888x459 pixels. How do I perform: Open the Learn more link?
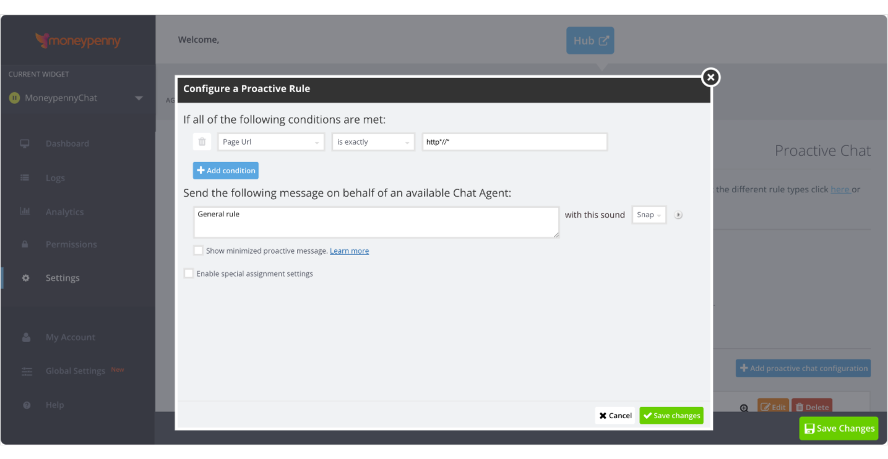point(349,250)
